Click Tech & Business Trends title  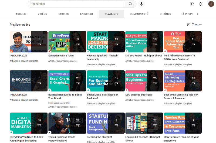62,139
